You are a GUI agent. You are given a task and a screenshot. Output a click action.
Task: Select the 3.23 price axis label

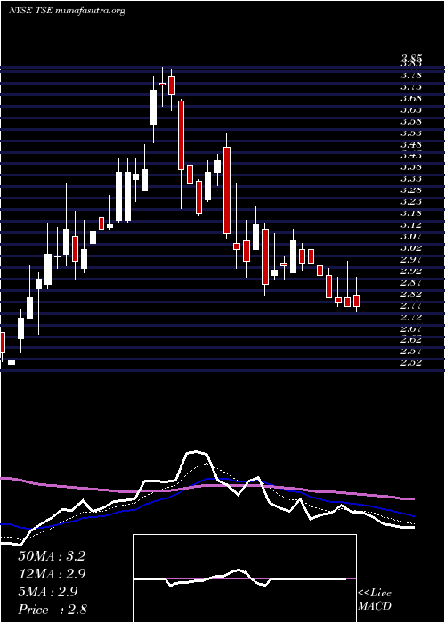coord(411,201)
